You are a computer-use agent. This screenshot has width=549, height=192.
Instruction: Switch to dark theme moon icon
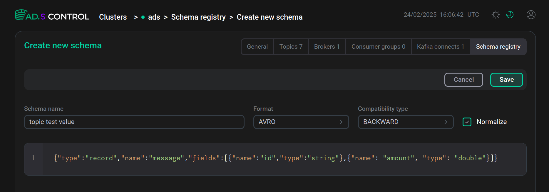point(510,15)
